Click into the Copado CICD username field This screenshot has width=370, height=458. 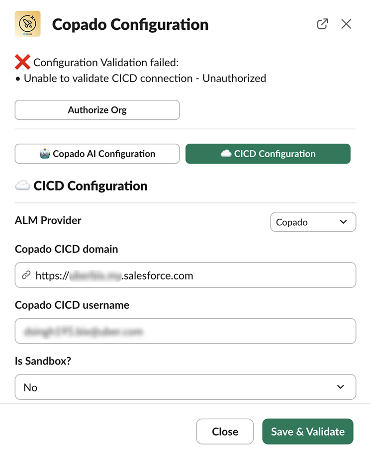tap(185, 331)
